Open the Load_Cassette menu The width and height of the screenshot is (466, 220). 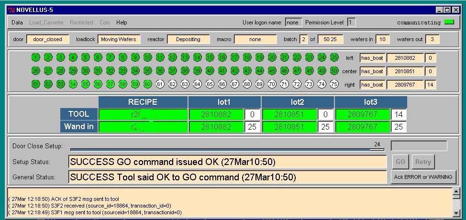[x=46, y=22]
